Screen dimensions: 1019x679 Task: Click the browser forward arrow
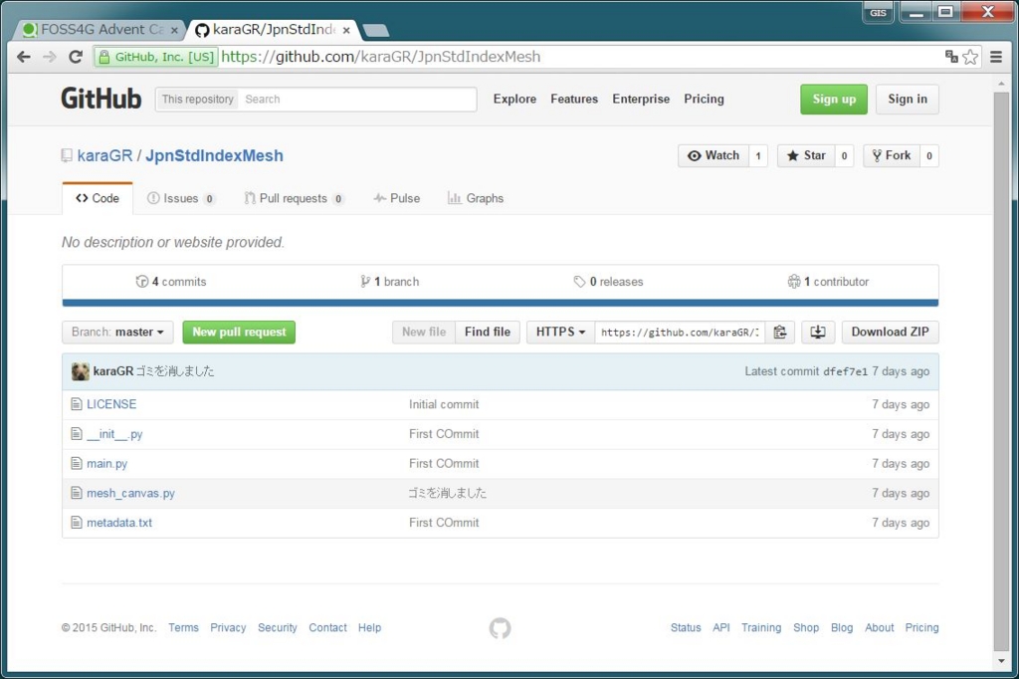(50, 57)
